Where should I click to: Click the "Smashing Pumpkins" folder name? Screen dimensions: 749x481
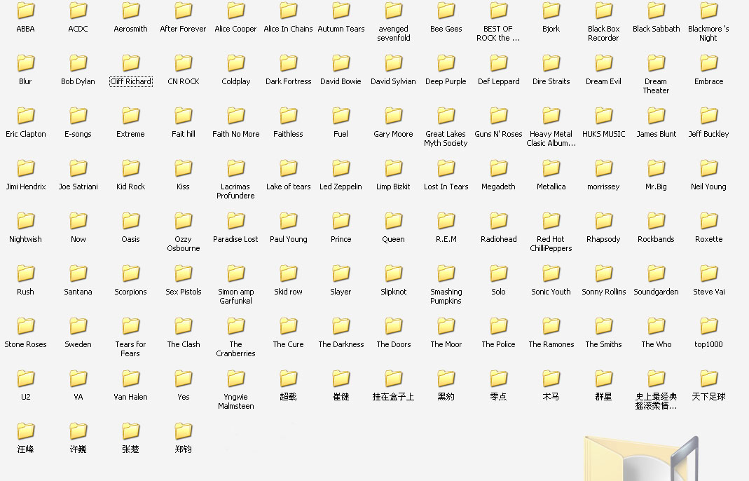pyautogui.click(x=446, y=296)
